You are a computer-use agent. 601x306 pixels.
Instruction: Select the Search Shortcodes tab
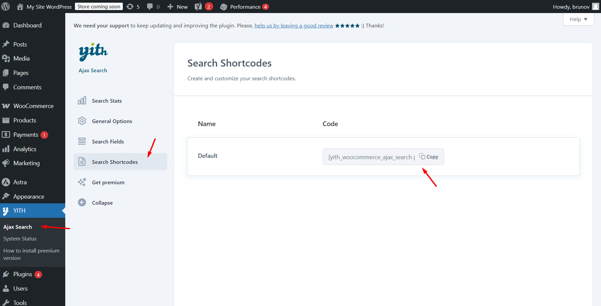[x=120, y=162]
